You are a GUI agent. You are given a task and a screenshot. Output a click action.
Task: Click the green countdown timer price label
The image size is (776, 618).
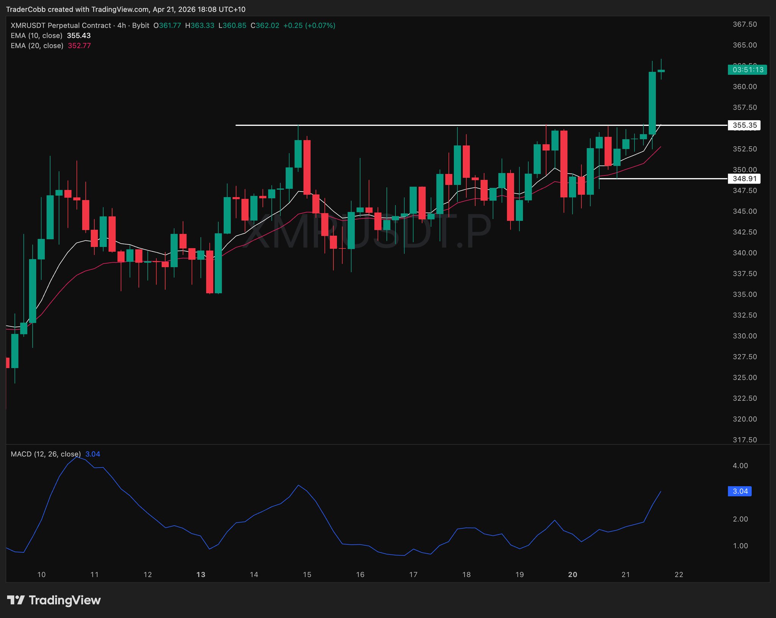click(x=747, y=70)
